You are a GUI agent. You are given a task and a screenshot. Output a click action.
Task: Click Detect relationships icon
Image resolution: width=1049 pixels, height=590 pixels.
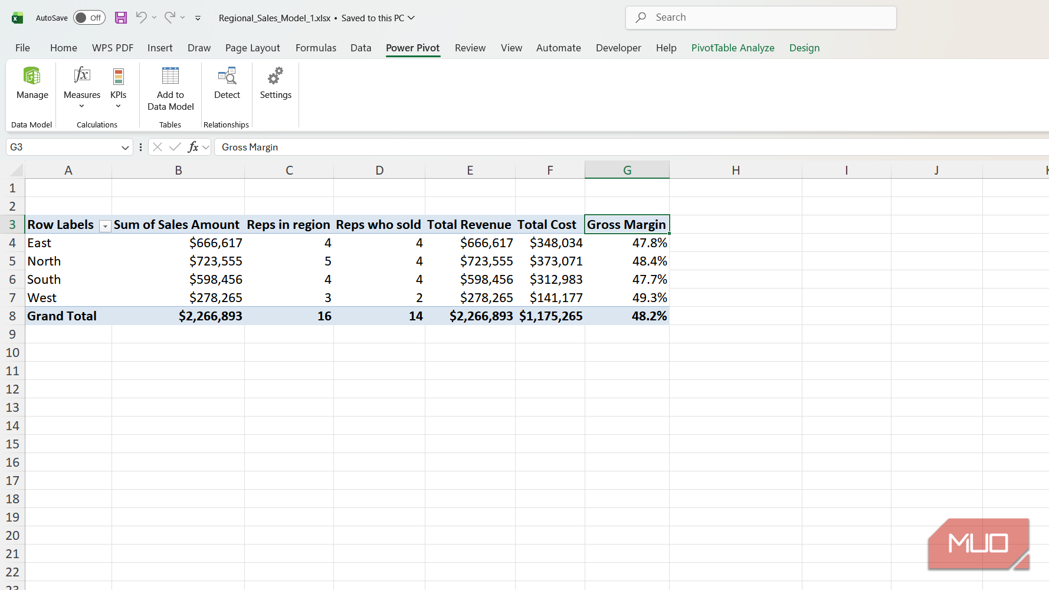tap(227, 76)
